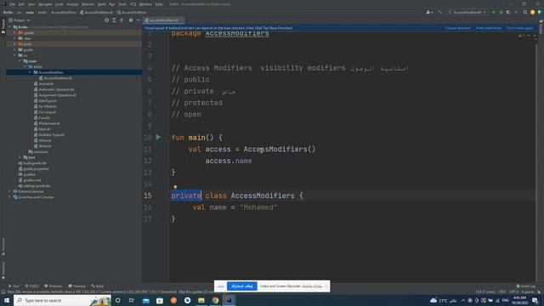Image resolution: width=544 pixels, height=306 pixels.
Task: Open the Build menu
Action: coord(102,4)
